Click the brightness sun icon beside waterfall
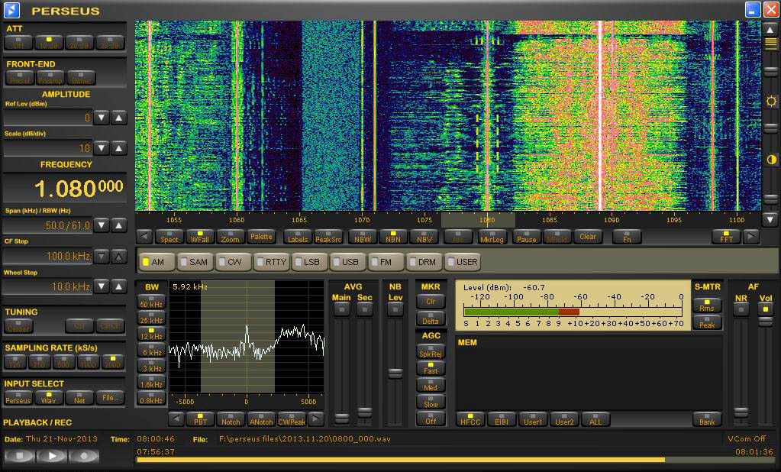The width and height of the screenshot is (781, 472). click(x=771, y=101)
